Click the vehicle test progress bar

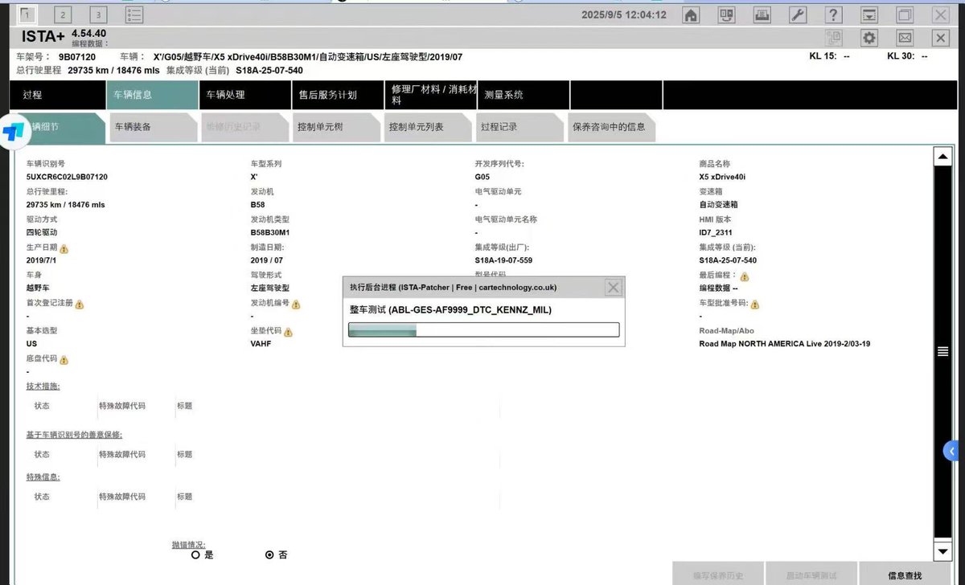coord(483,329)
